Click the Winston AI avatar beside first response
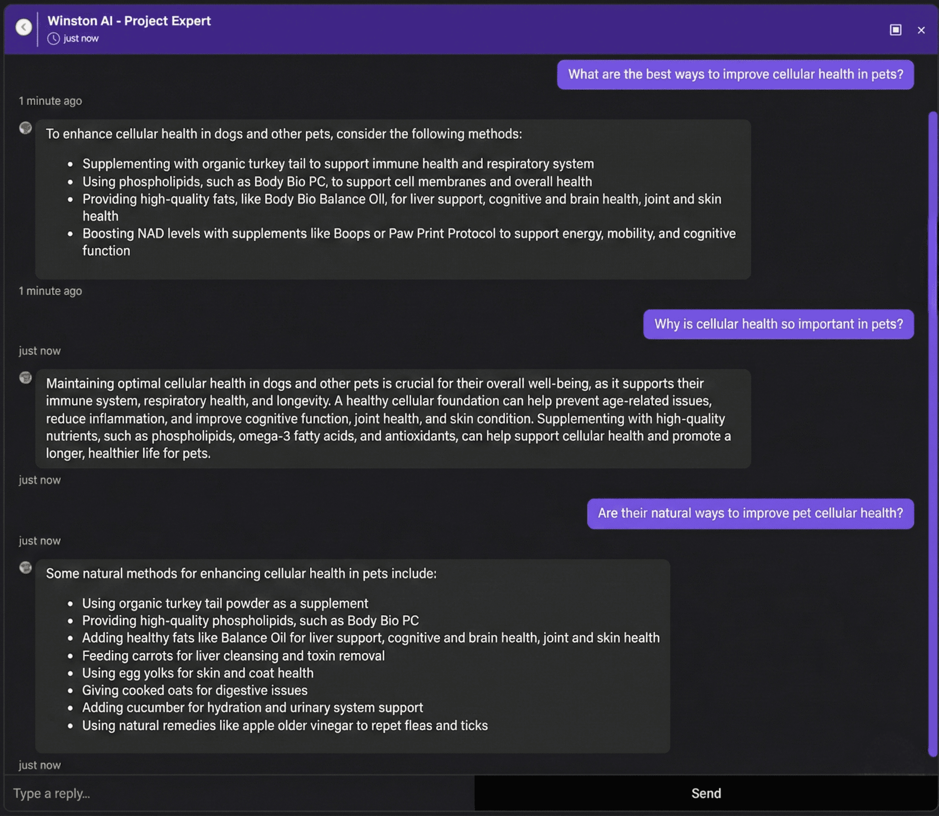The width and height of the screenshot is (939, 816). pos(25,128)
